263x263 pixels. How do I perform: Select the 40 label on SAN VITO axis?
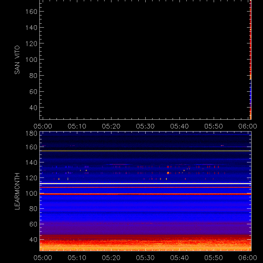click(x=33, y=108)
